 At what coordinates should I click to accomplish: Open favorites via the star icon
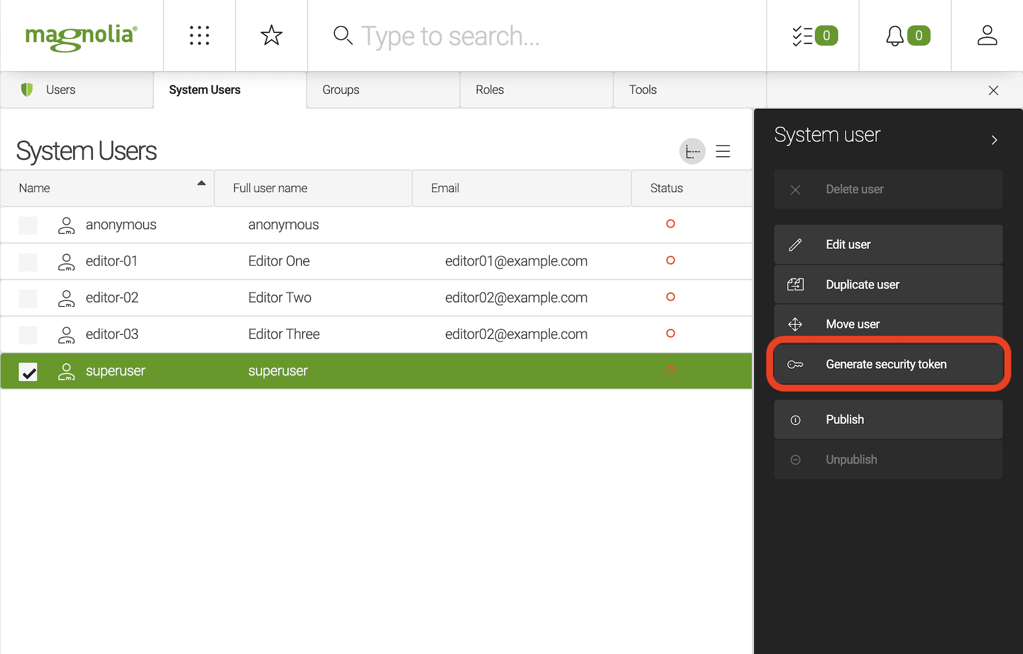click(271, 35)
